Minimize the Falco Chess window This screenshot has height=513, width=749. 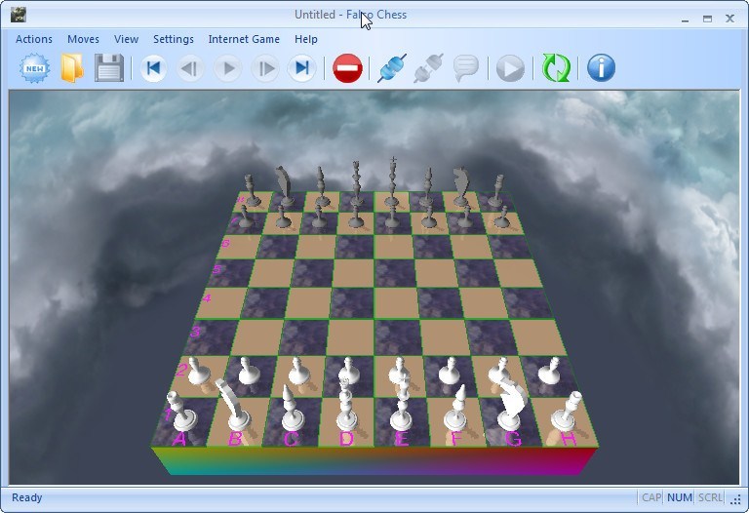(x=686, y=20)
